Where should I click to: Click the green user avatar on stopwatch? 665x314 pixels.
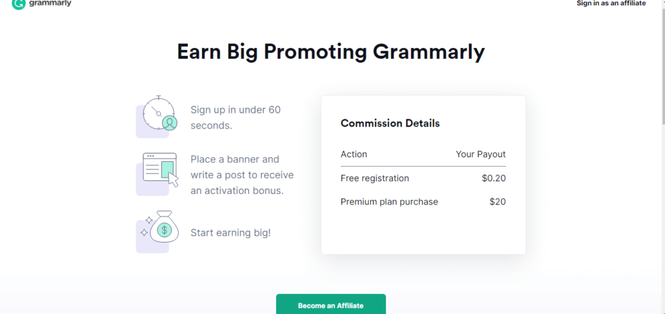tap(169, 123)
